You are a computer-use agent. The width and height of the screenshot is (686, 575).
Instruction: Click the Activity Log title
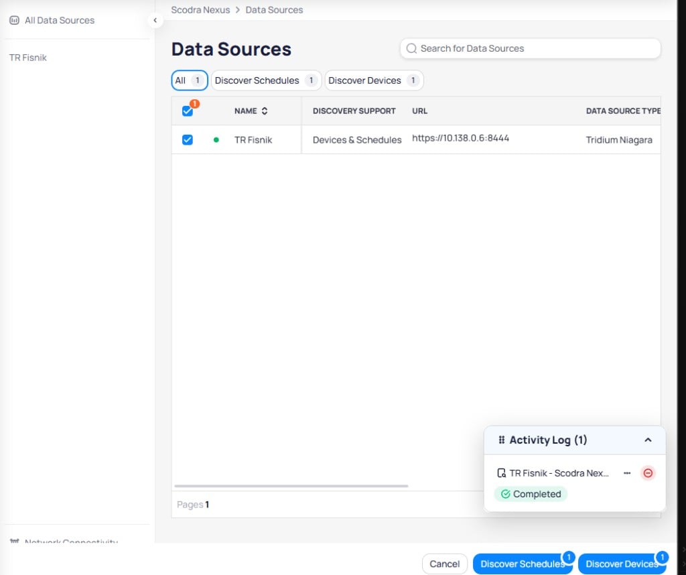[548, 440]
